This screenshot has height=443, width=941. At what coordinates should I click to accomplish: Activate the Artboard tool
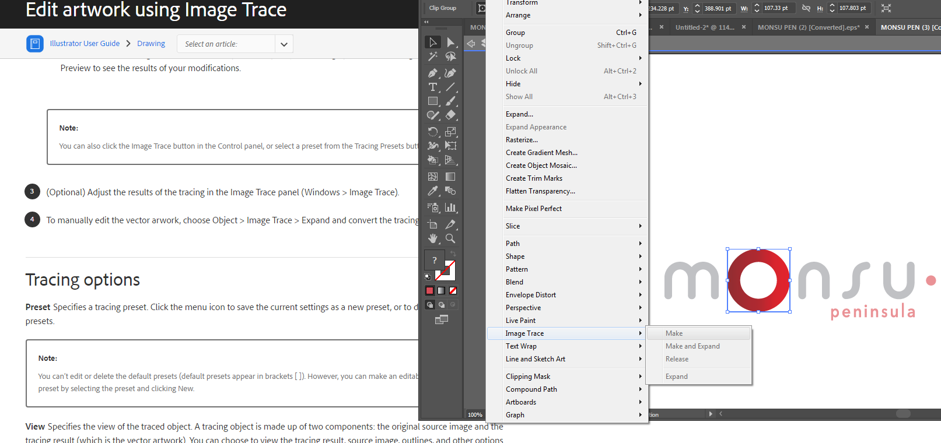click(x=433, y=224)
